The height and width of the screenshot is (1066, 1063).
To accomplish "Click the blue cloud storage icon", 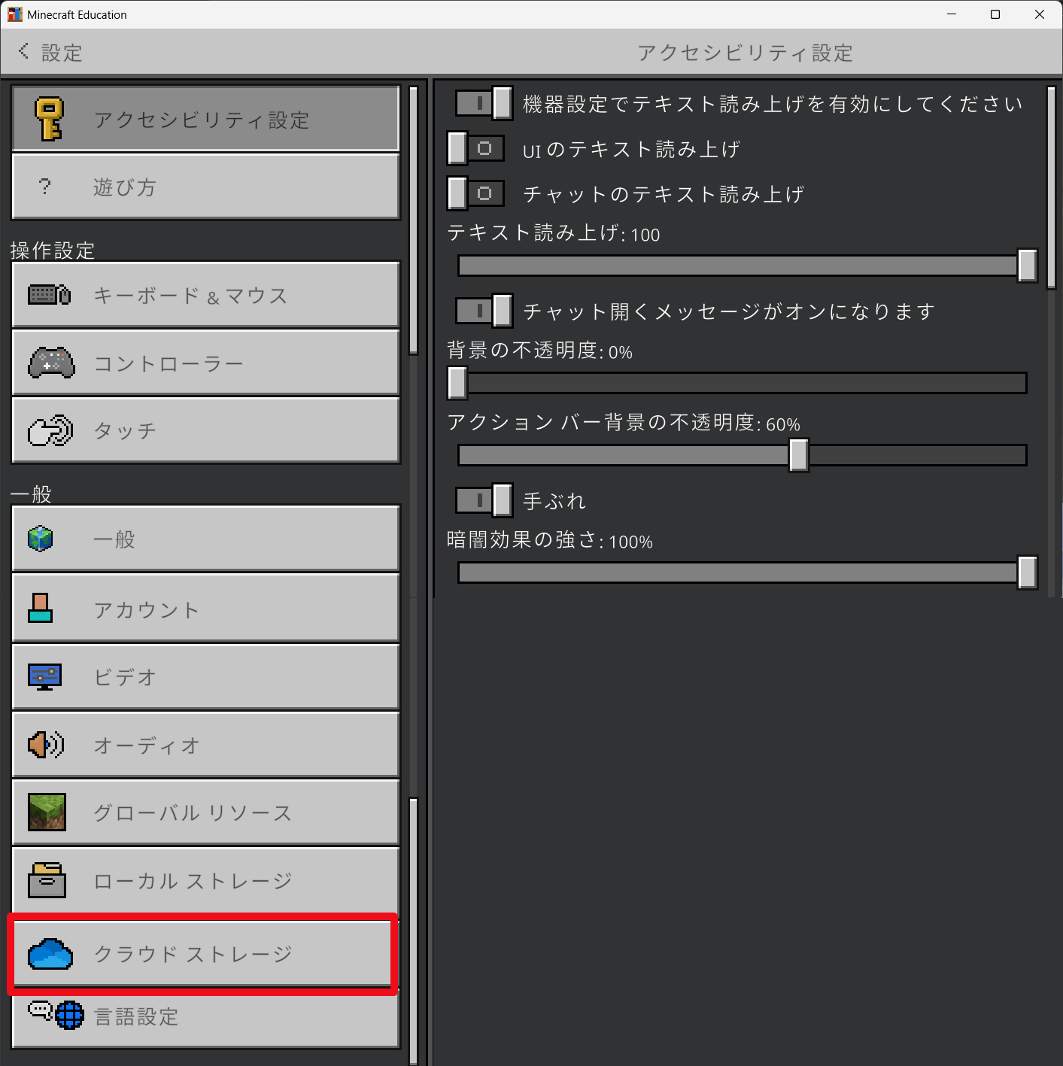I will pyautogui.click(x=50, y=954).
